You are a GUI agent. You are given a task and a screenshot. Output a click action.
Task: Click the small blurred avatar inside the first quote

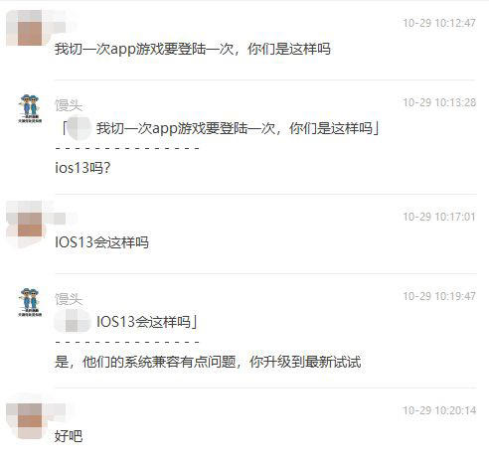(x=79, y=128)
